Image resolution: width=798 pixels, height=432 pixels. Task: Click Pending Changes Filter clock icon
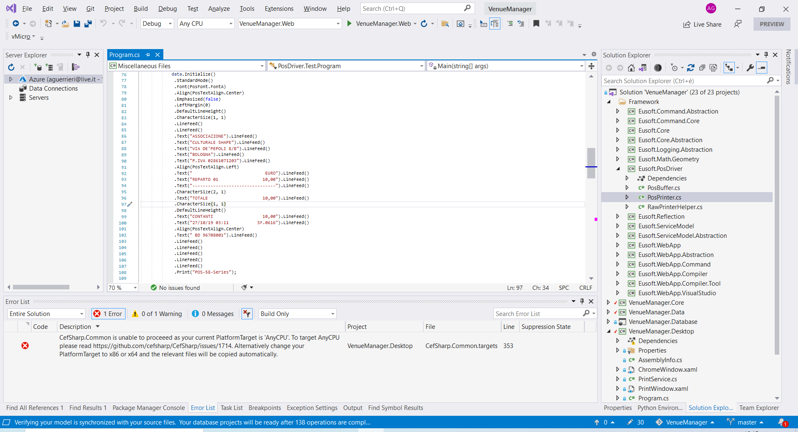(x=674, y=68)
